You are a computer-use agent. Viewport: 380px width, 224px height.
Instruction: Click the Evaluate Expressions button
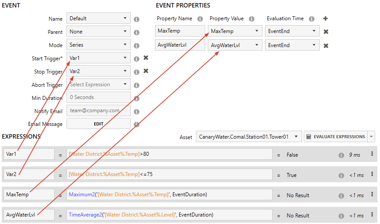[336, 137]
